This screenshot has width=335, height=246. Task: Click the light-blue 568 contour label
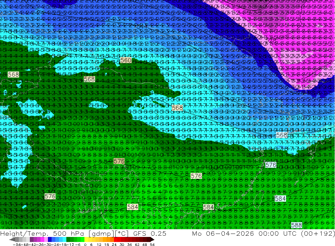282,135
